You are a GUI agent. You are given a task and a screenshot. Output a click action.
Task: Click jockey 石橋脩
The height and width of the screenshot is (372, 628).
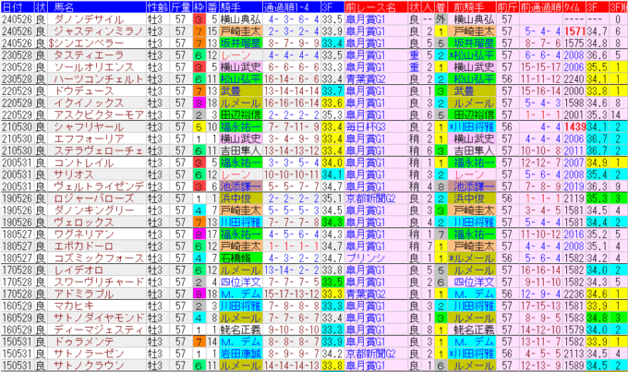[235, 258]
